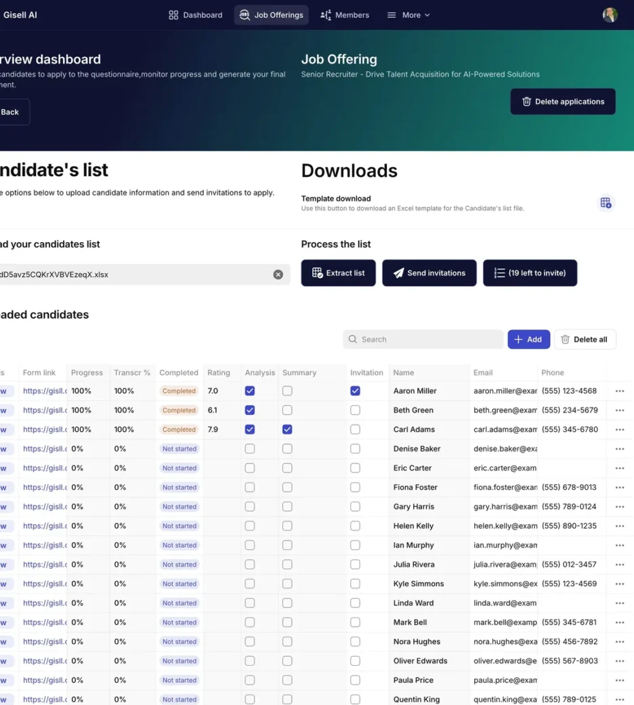634x705 pixels.
Task: Open three-dot menu for Carl Adams
Action: pyautogui.click(x=619, y=430)
